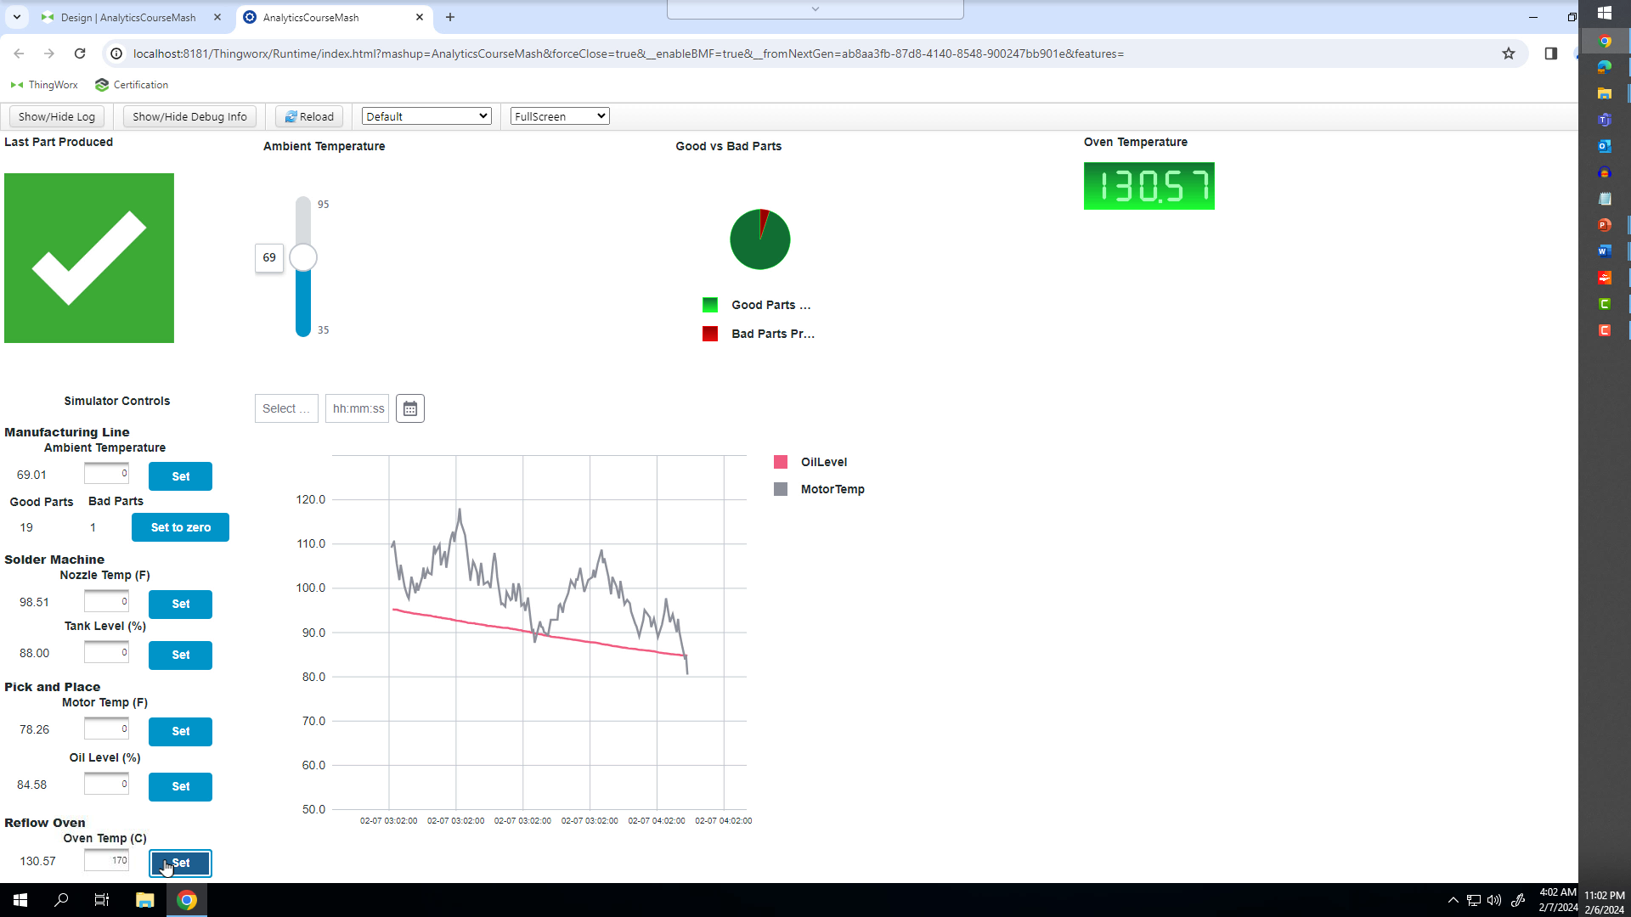
Task: Open File Explorer from taskbar
Action: [144, 900]
